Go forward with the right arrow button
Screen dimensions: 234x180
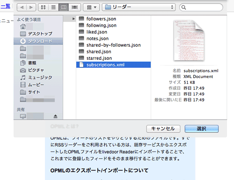[31, 7]
